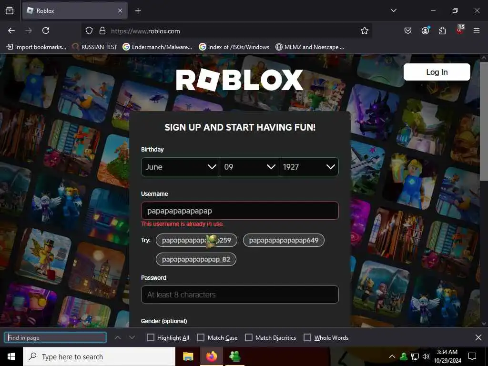Open the green people app in taskbar
This screenshot has width=488, height=366.
coord(234,356)
